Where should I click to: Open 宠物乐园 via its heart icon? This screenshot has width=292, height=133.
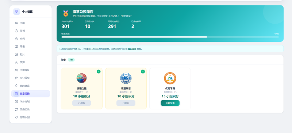16,117
